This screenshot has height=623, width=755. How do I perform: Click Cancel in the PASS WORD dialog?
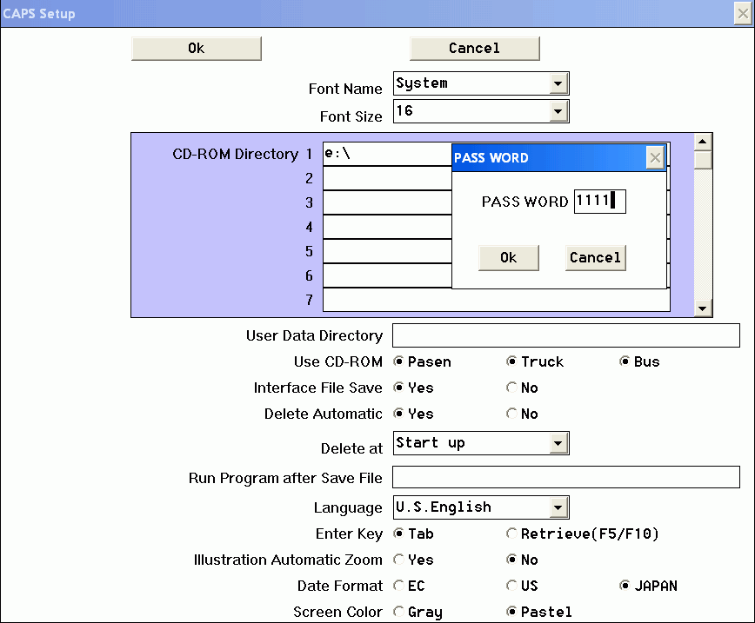coord(595,258)
